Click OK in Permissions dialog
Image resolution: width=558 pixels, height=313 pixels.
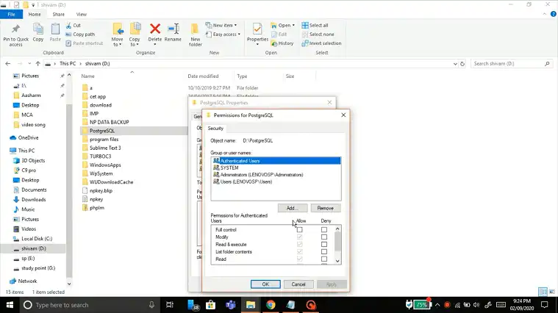coord(265,284)
